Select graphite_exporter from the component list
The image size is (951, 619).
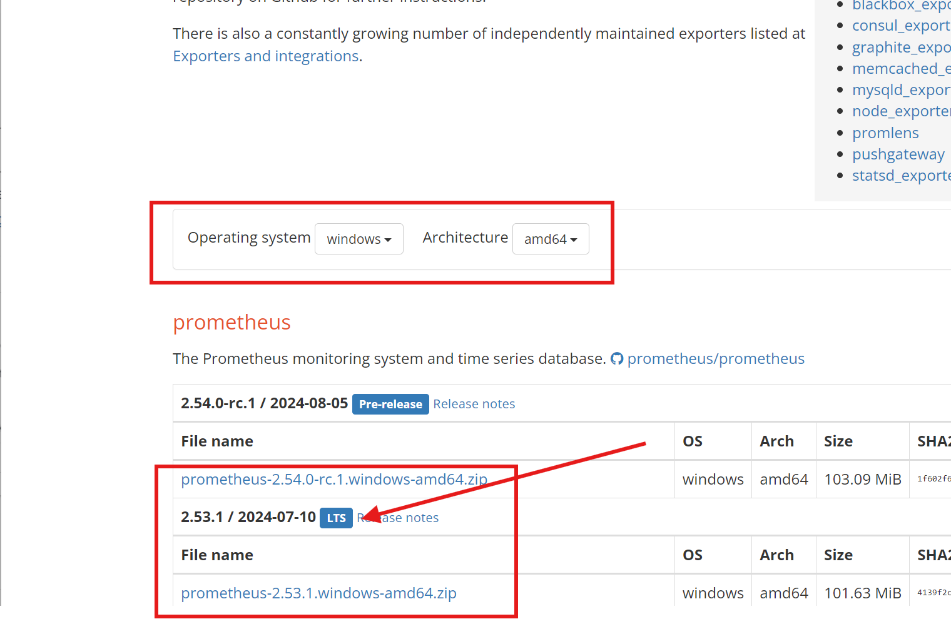coord(900,48)
